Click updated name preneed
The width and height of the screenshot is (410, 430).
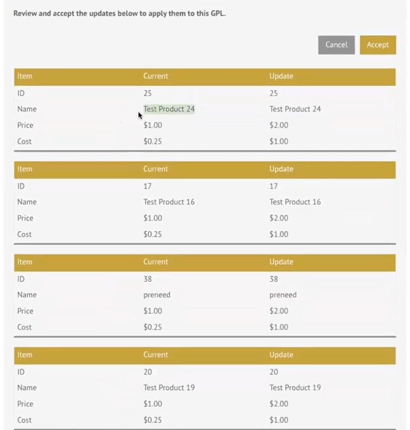(x=283, y=295)
